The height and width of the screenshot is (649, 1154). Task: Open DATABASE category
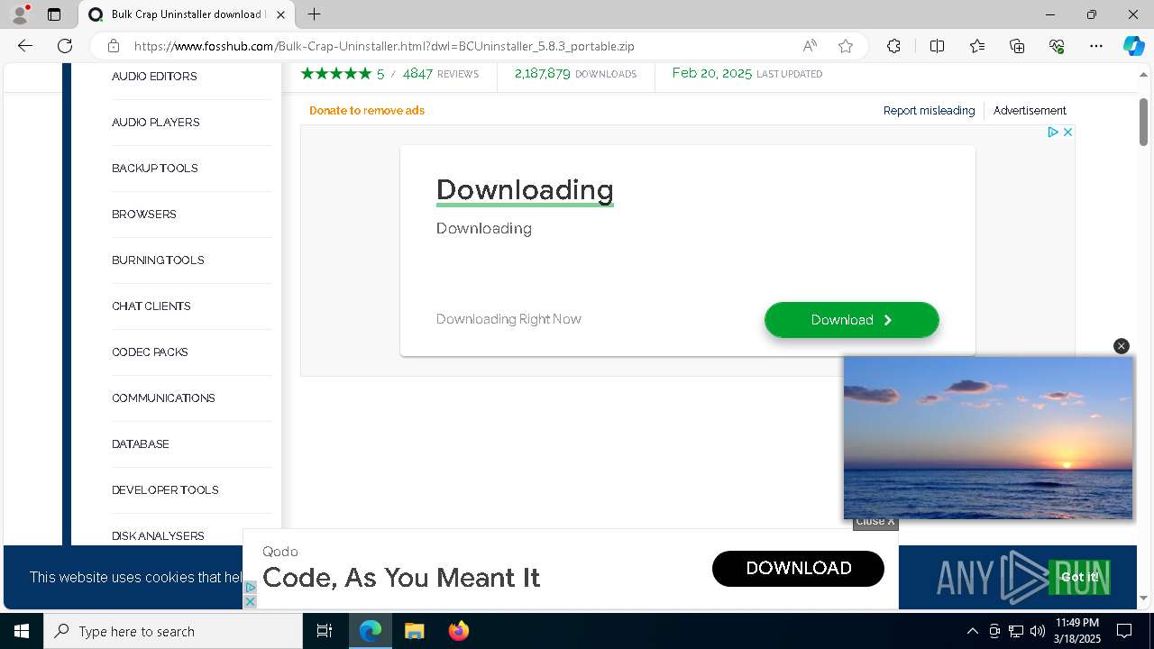coord(141,444)
